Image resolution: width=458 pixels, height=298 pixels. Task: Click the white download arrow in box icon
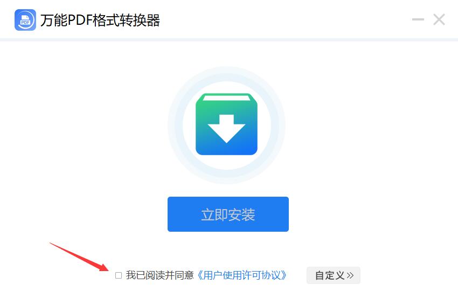[226, 129]
